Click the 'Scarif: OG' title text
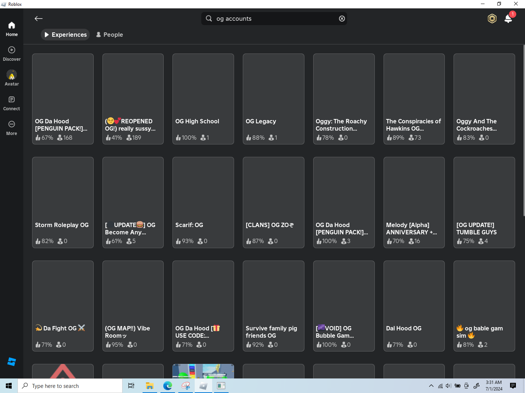The width and height of the screenshot is (525, 393). coord(189,225)
